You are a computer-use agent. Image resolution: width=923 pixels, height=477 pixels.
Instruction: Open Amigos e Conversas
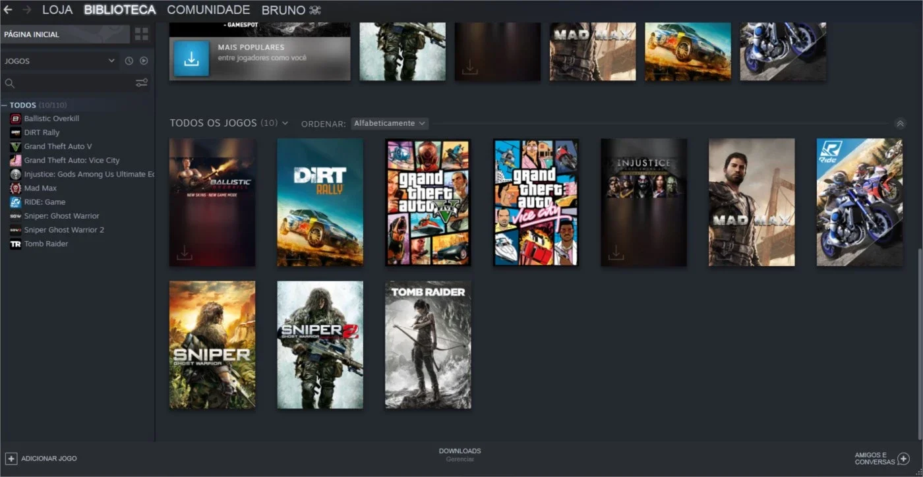(881, 459)
